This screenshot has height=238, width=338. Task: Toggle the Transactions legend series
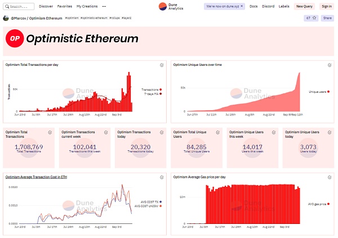tap(152, 89)
